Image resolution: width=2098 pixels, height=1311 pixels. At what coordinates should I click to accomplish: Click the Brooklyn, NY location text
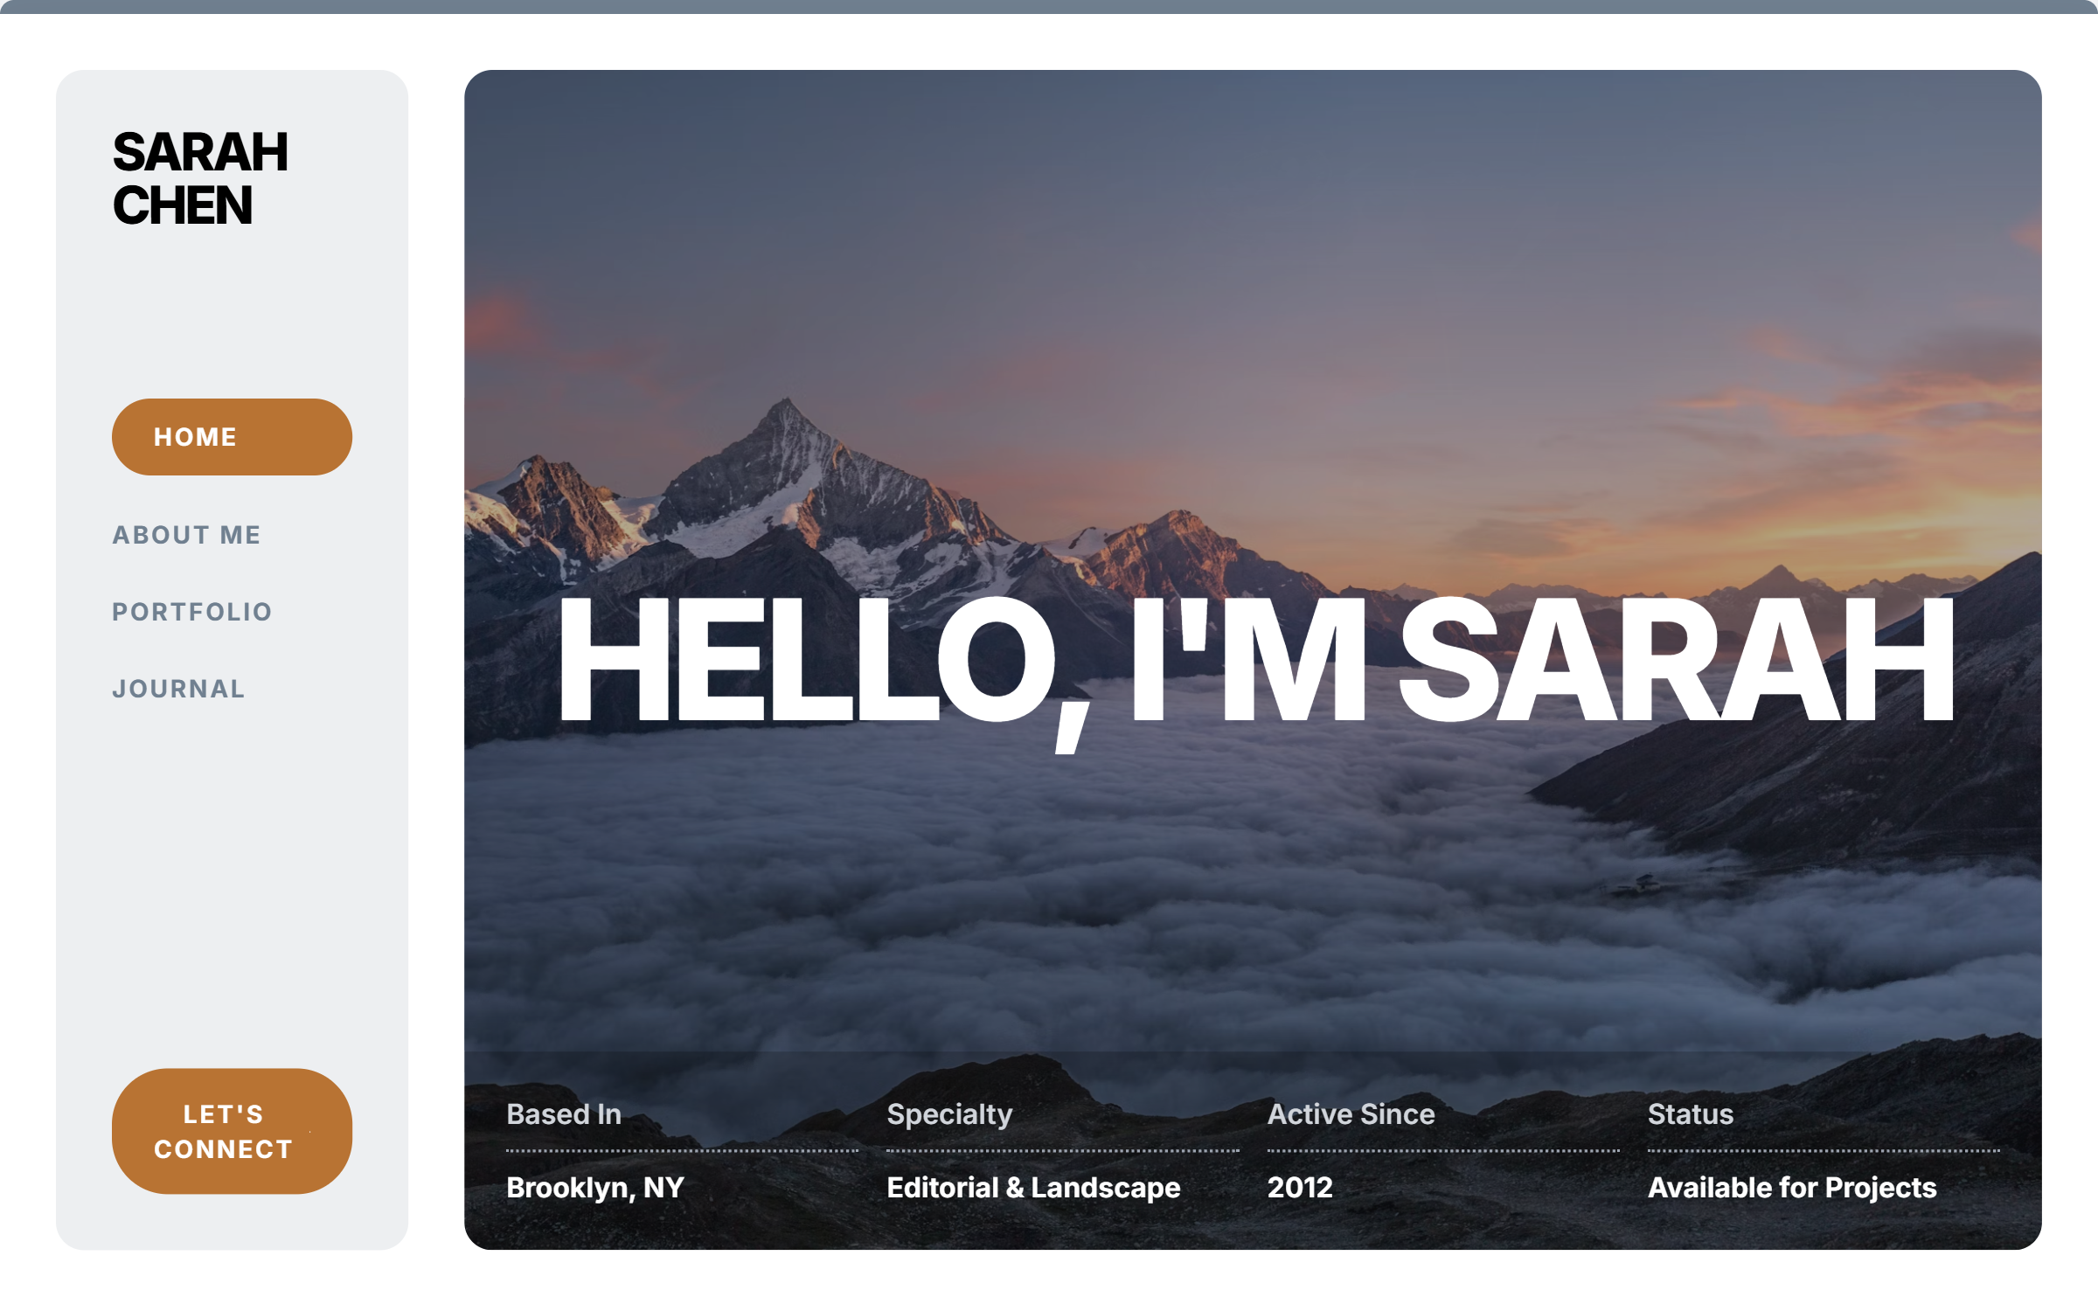pyautogui.click(x=595, y=1187)
